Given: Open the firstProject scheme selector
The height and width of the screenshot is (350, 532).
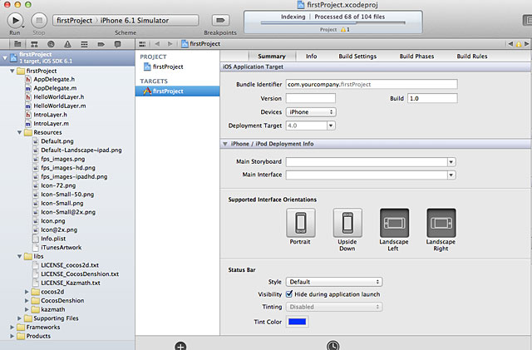Looking at the screenshot, I should (74, 21).
